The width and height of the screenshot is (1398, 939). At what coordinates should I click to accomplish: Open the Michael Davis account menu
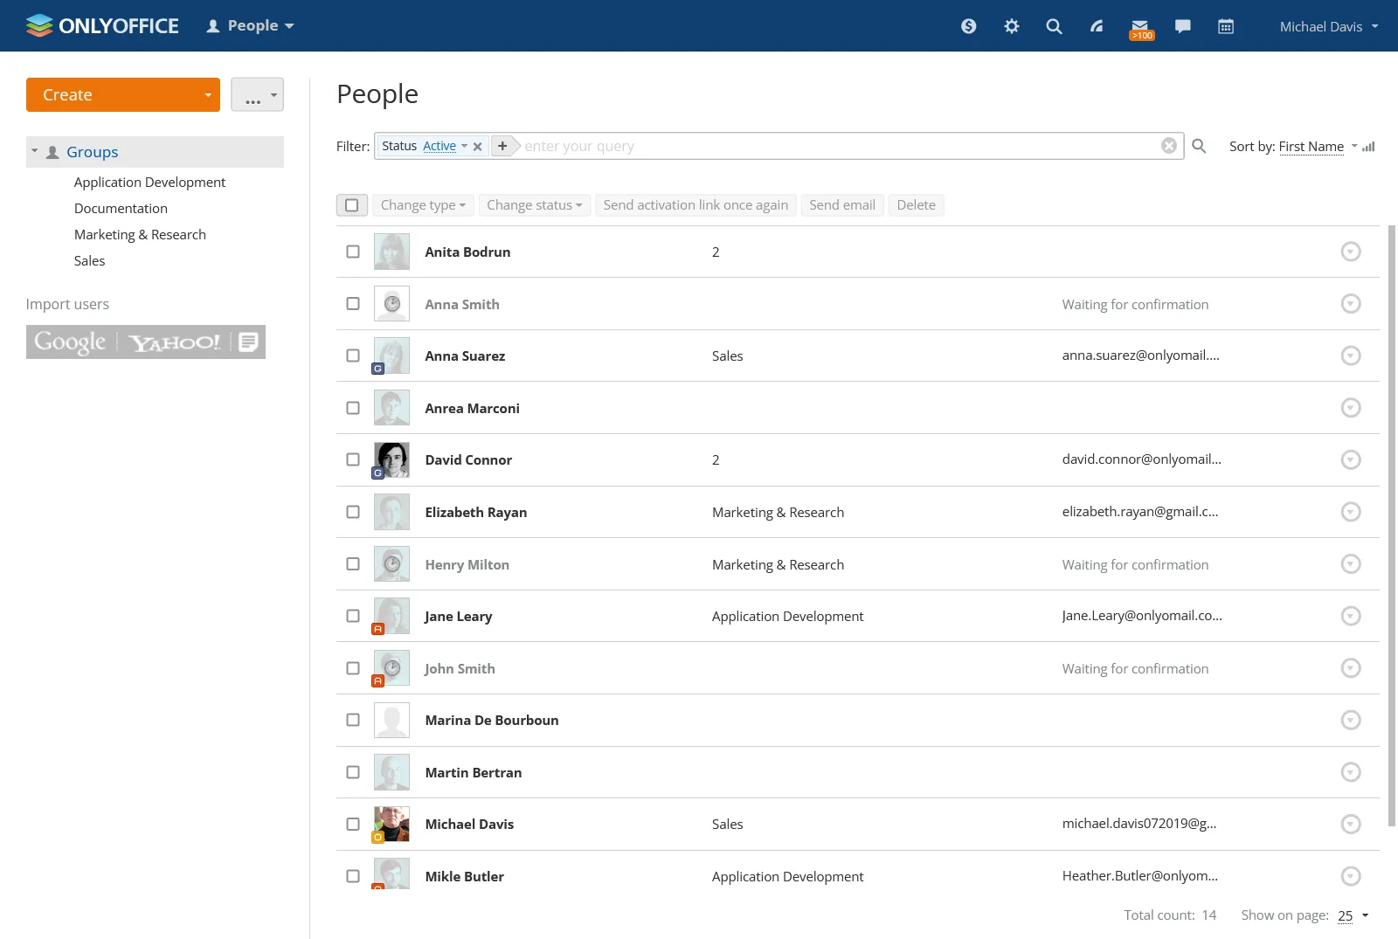click(x=1327, y=26)
